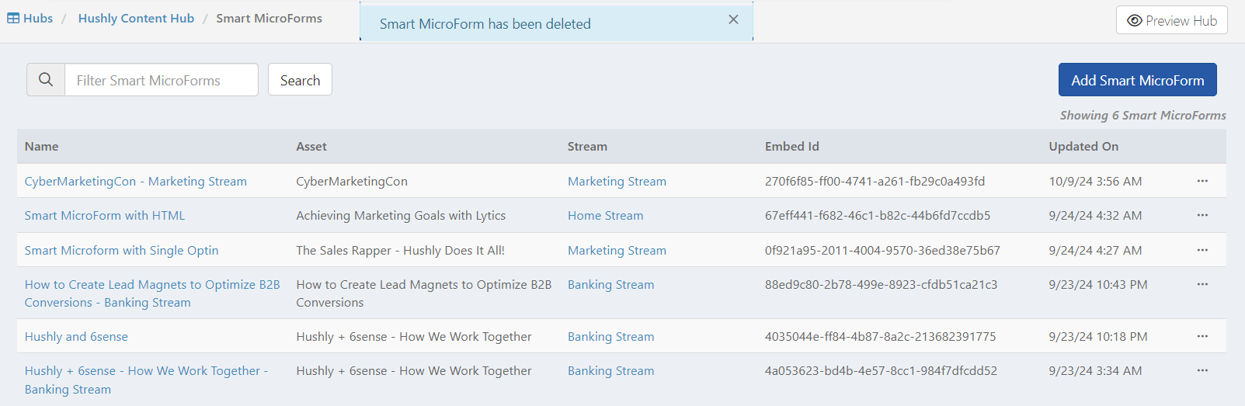This screenshot has width=1245, height=406.
Task: Open Banking Stream link in Hushly and 6sense row
Action: [610, 337]
